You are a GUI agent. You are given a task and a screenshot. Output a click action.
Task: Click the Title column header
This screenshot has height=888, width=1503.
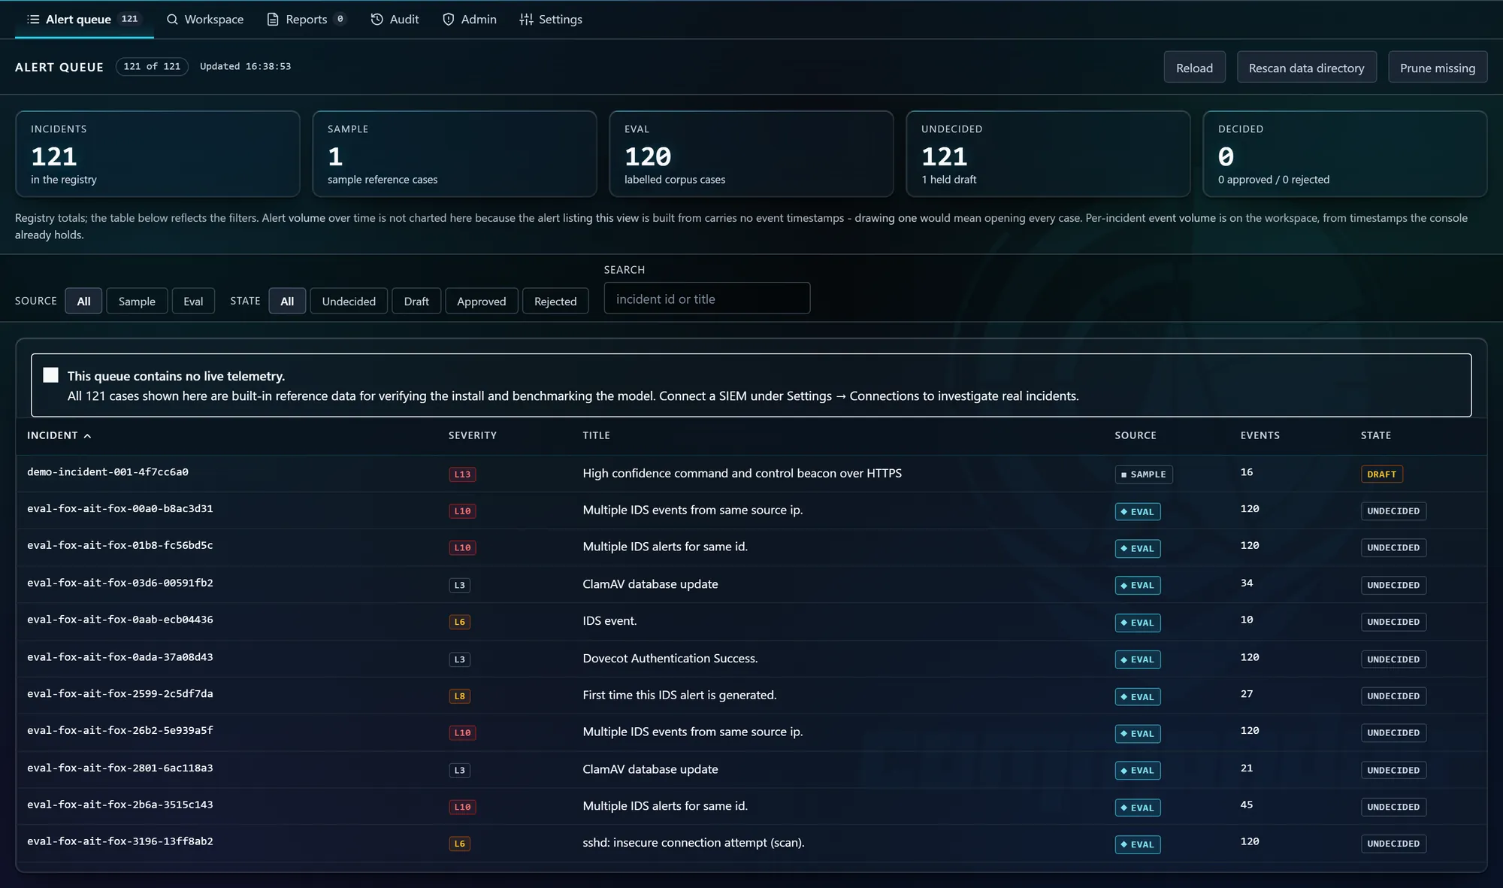click(x=596, y=435)
